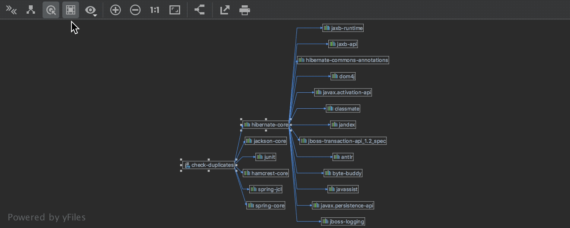Select the jaxb-api node
Image resolution: width=570 pixels, height=228 pixels.
pos(343,44)
